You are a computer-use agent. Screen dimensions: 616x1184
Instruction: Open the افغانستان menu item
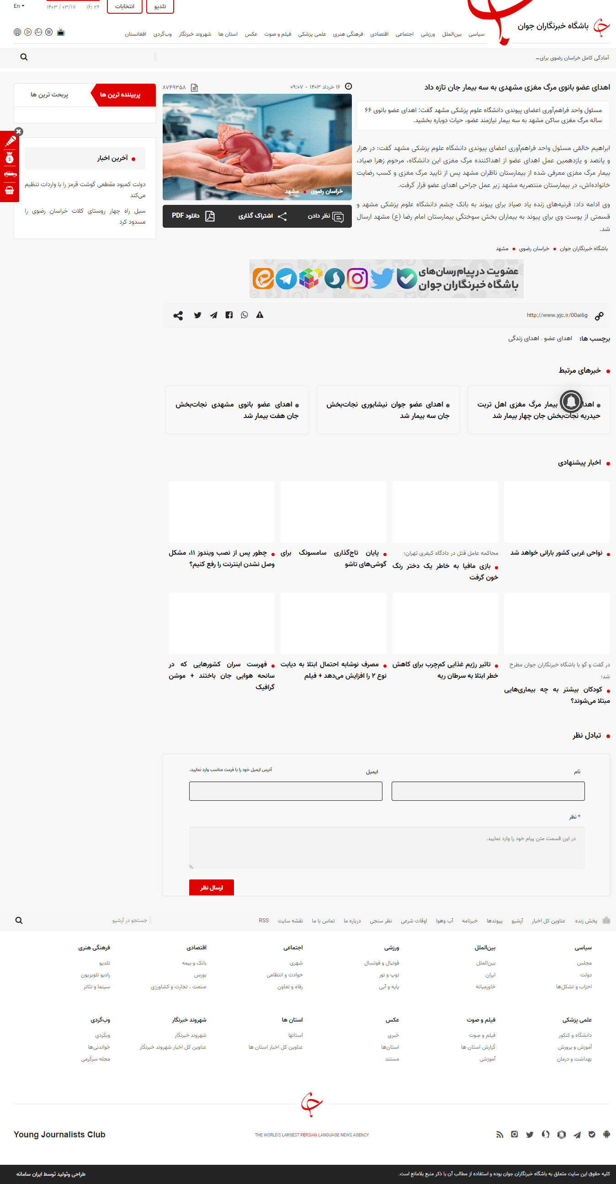click(x=136, y=34)
